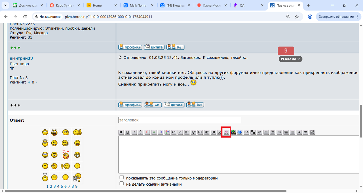Click профиль button under дмитрий23 post
The image size is (363, 193).
130,105
